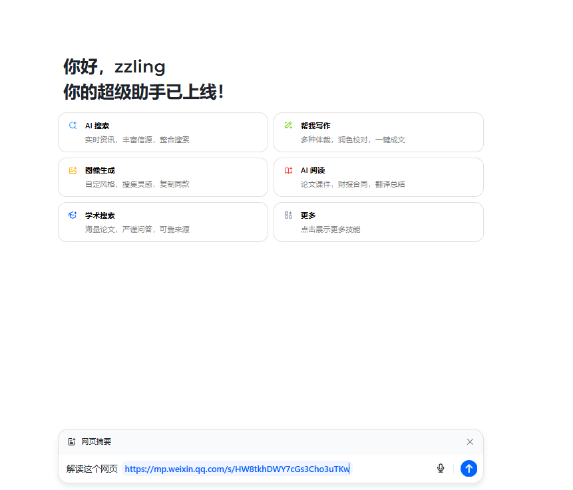Click the text 实时资讯，丰富信源，整合搜索
This screenshot has width=573, height=490.
(137, 140)
